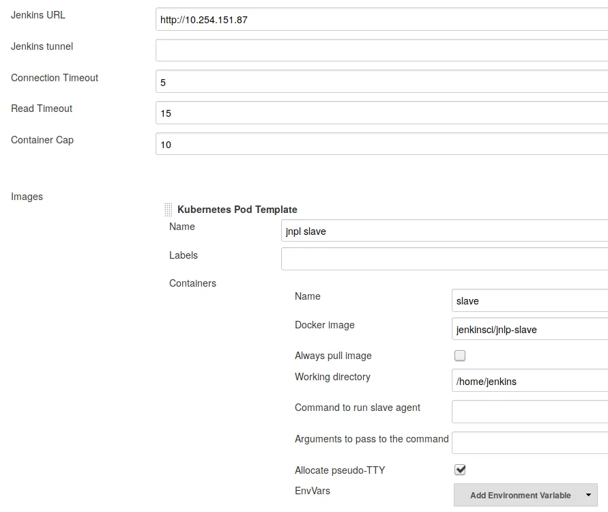Click the Arguments to pass to the command field
The width and height of the screenshot is (608, 512).
click(529, 442)
